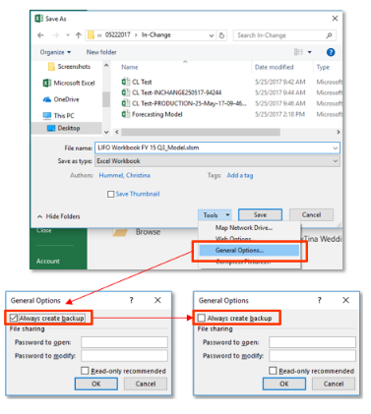Expand the Save as type dropdown

[217, 161]
